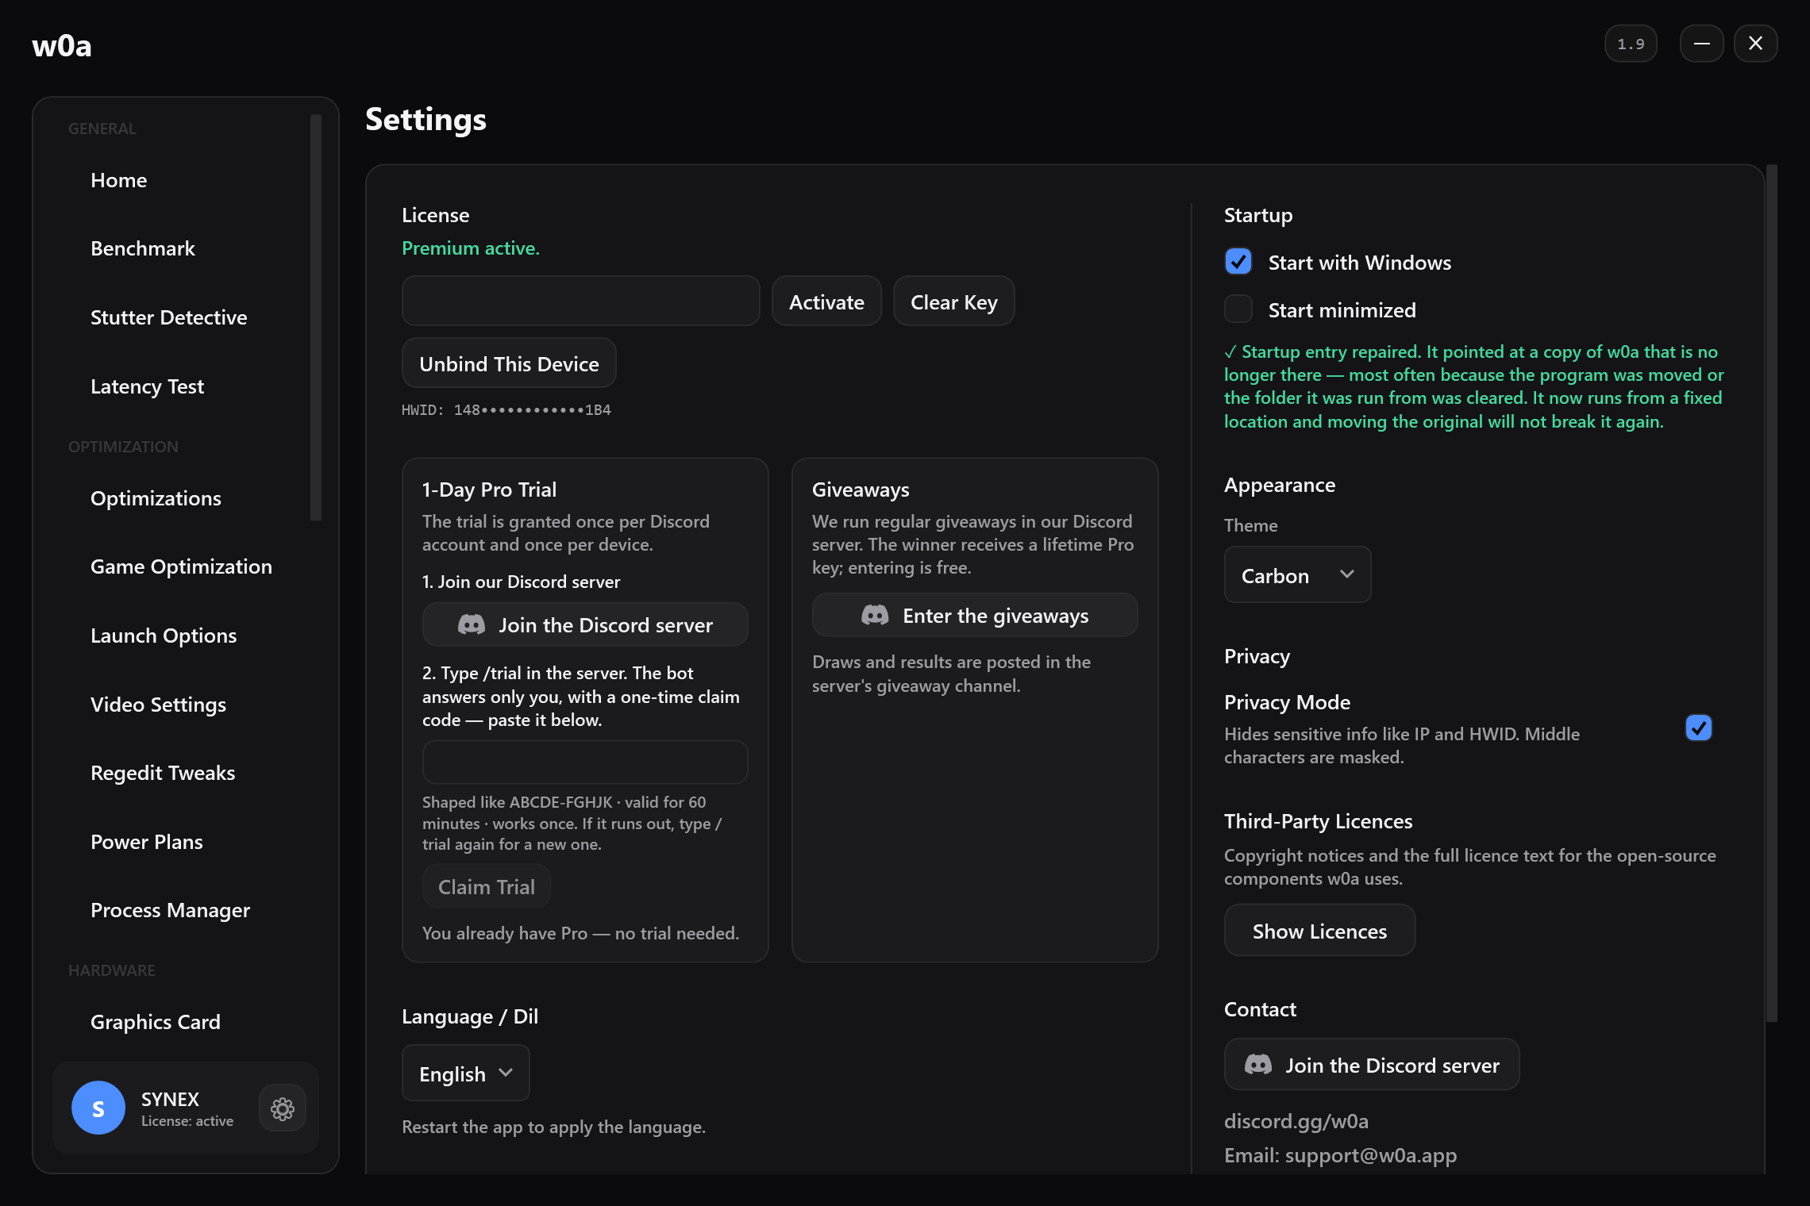Click Unbind This Device
1810x1206 pixels.
coord(509,363)
